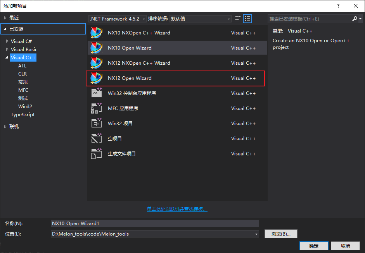Select the NX12 Open Wizard row text
The height and width of the screenshot is (253, 365).
click(130, 78)
